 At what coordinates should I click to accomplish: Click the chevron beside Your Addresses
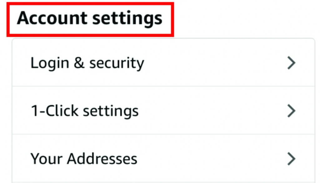point(291,159)
